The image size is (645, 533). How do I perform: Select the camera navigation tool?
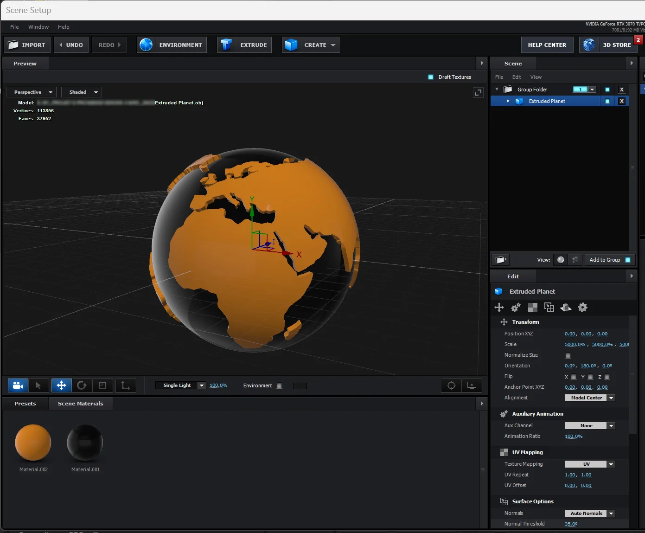pos(18,385)
